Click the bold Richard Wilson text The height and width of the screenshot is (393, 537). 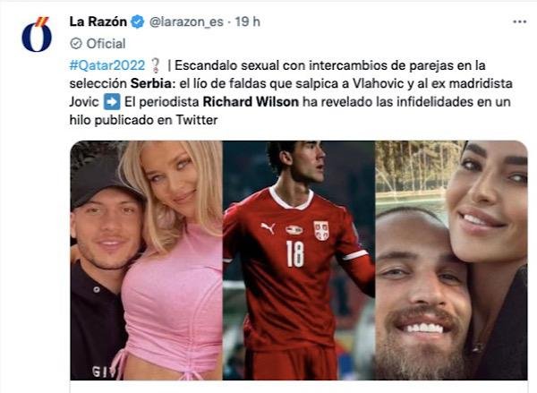[251, 102]
